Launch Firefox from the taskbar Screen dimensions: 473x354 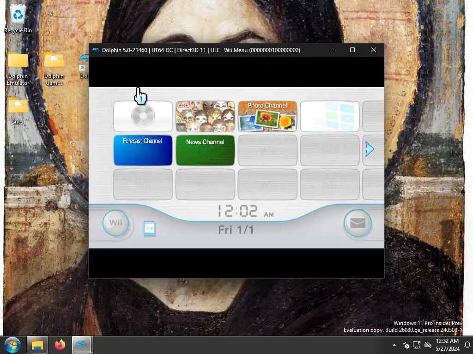pyautogui.click(x=60, y=345)
